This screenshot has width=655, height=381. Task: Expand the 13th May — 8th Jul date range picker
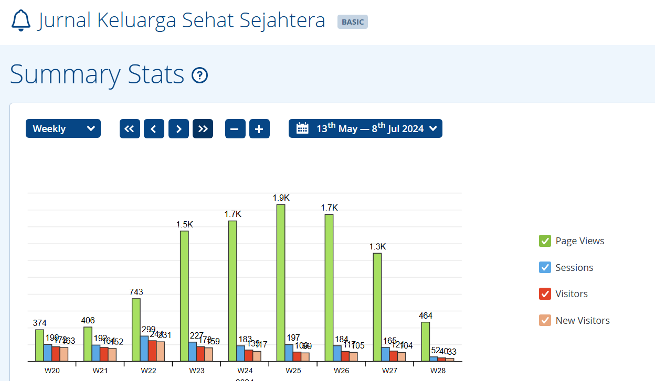point(365,129)
